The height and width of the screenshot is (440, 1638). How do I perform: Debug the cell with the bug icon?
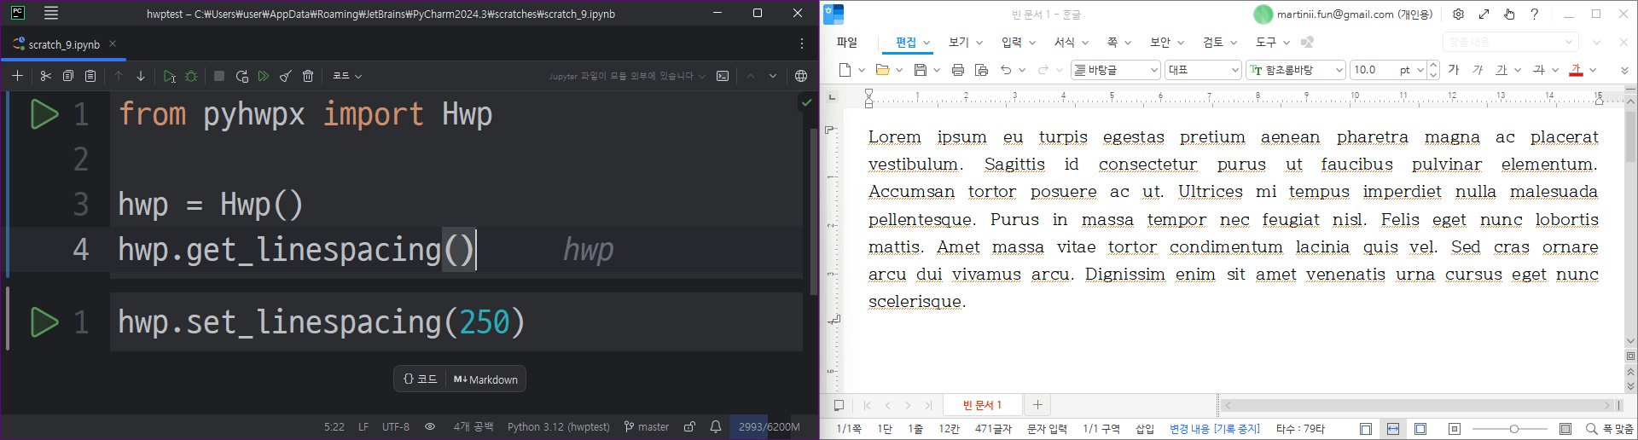[191, 76]
